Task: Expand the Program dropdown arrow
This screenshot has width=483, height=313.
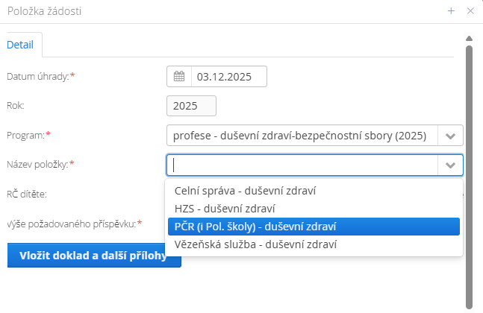Action: [450, 136]
